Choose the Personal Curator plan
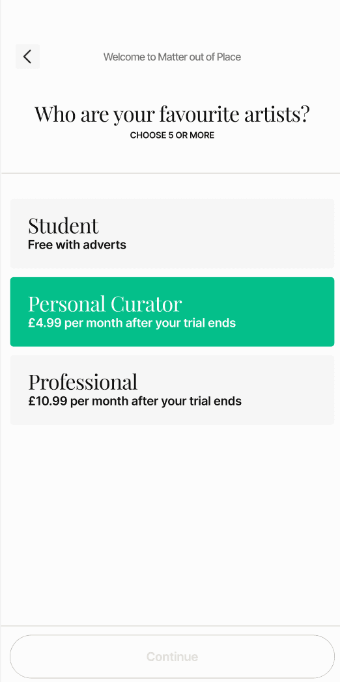Screen dimensions: 340x682 pos(172,312)
